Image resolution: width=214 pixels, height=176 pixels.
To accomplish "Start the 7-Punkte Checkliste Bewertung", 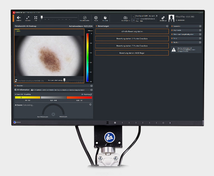I will [x=132, y=46].
